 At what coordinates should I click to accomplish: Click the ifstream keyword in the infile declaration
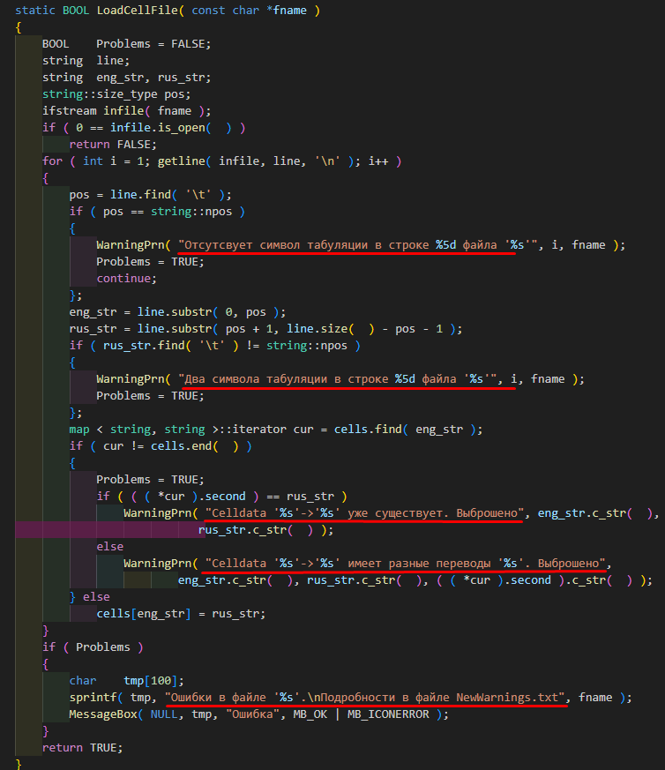tap(70, 111)
